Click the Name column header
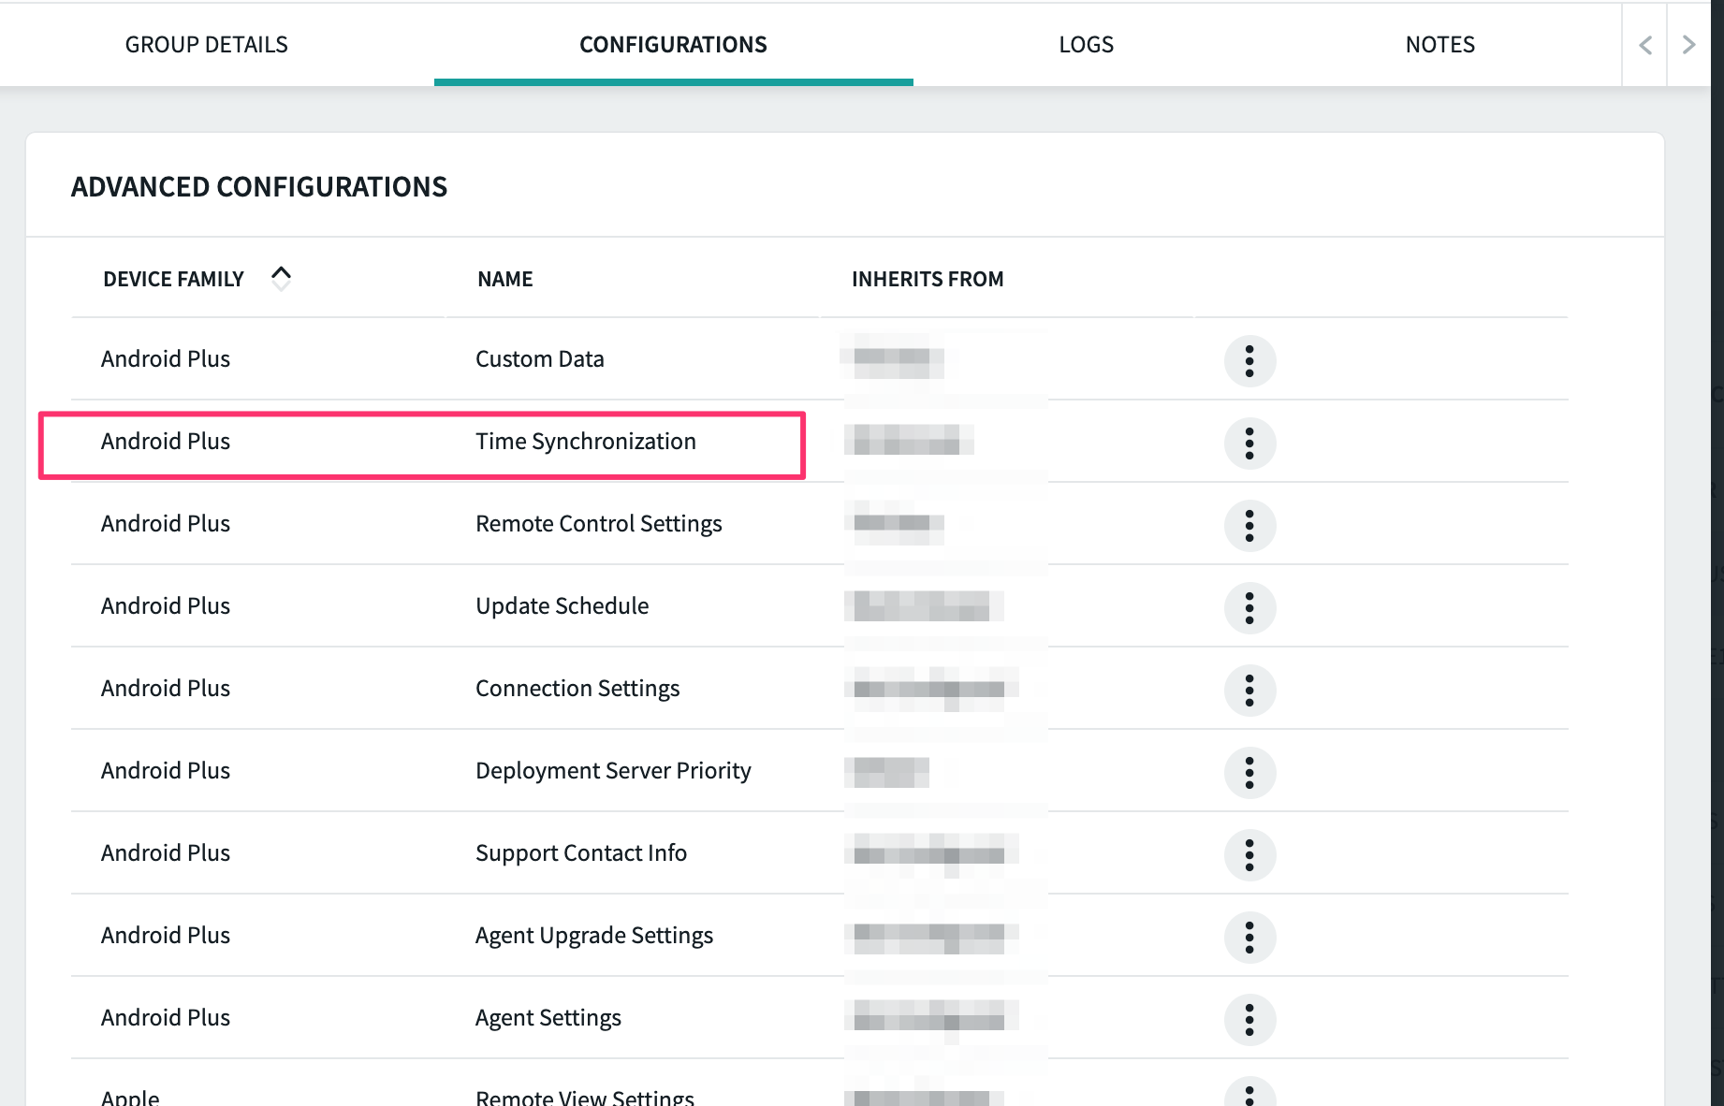 504,279
